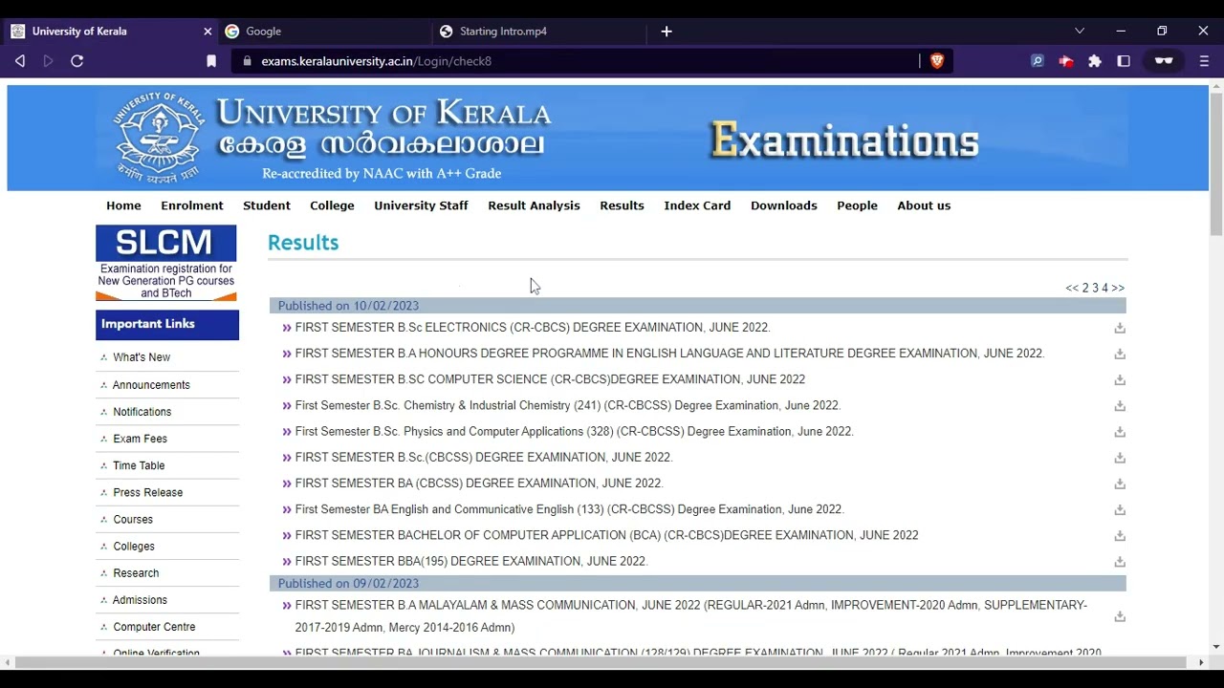Click the red extension icon in toolbar
This screenshot has height=688, width=1224.
tap(1066, 61)
